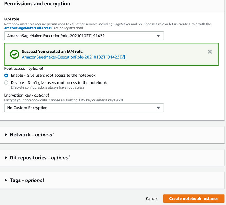The height and width of the screenshot is (205, 226).
Task: Click the IAM role dropdown arrow icon
Action: point(158,36)
